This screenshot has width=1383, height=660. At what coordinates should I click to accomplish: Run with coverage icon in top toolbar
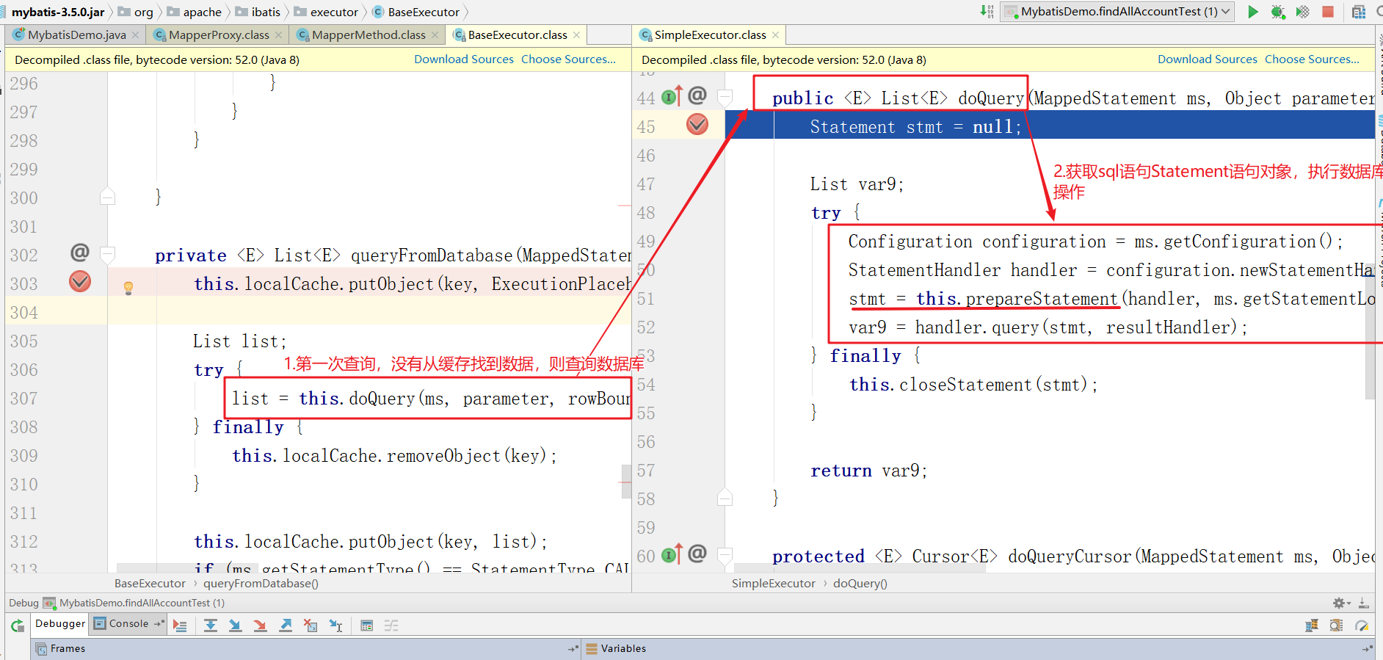1302,12
